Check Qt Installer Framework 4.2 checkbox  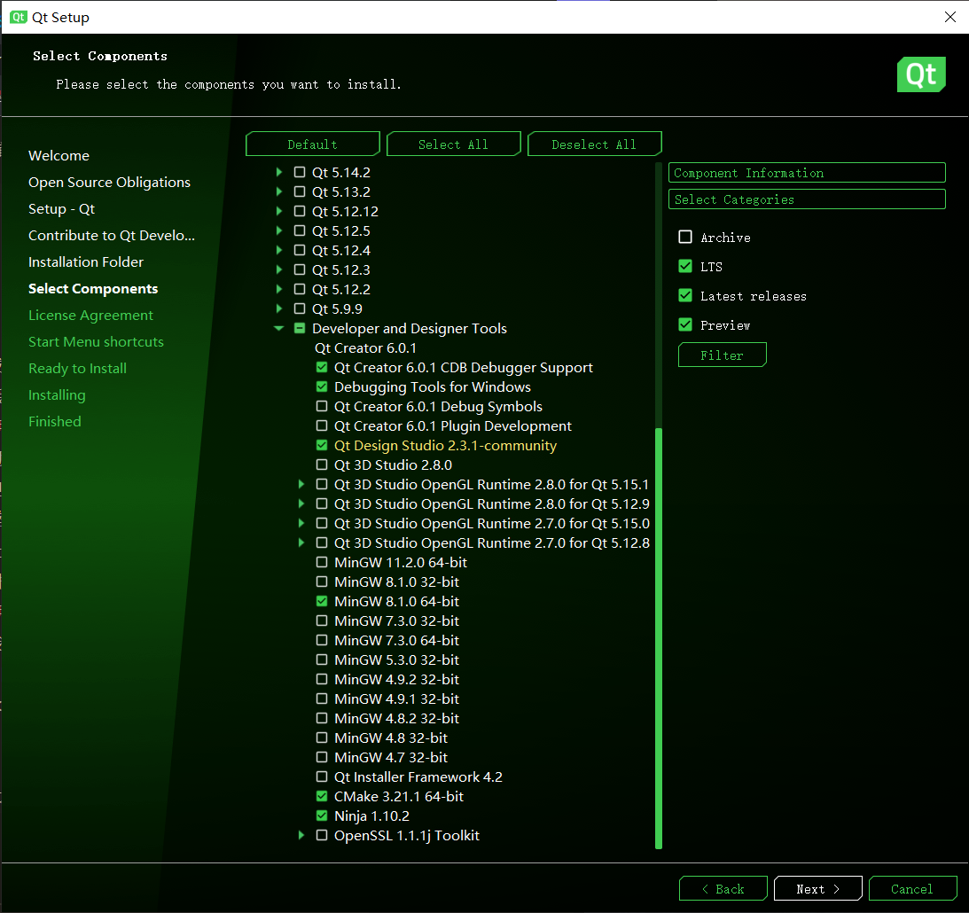click(x=321, y=776)
